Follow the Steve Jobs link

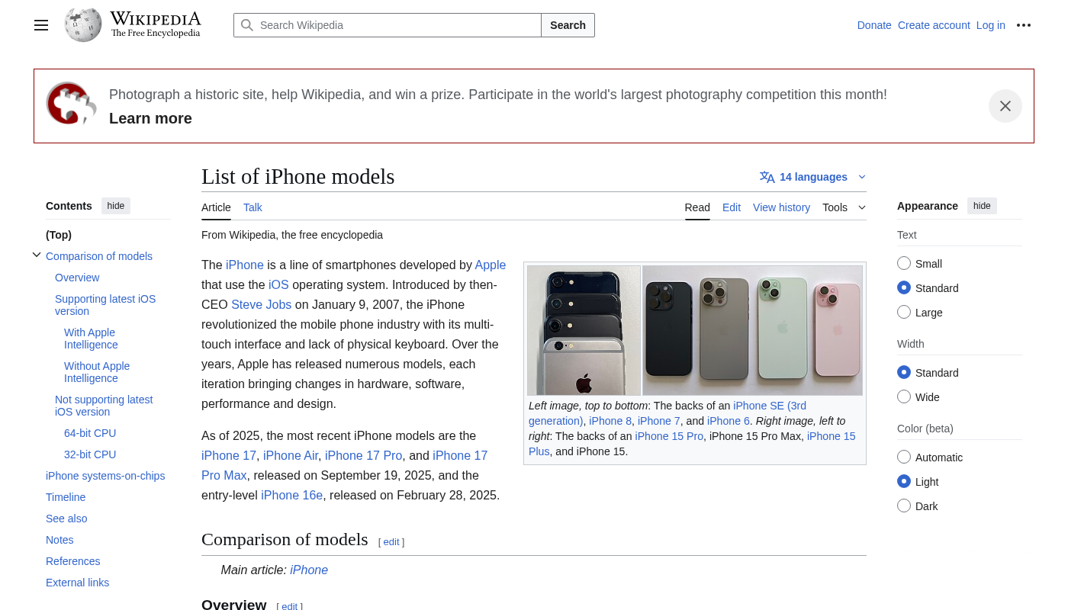pos(261,305)
